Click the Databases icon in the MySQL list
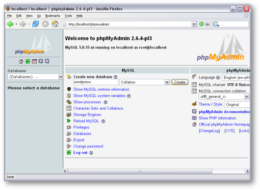The image size is (260, 190). (69, 134)
